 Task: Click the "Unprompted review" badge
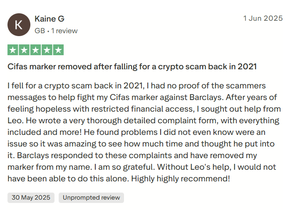tap(91, 198)
